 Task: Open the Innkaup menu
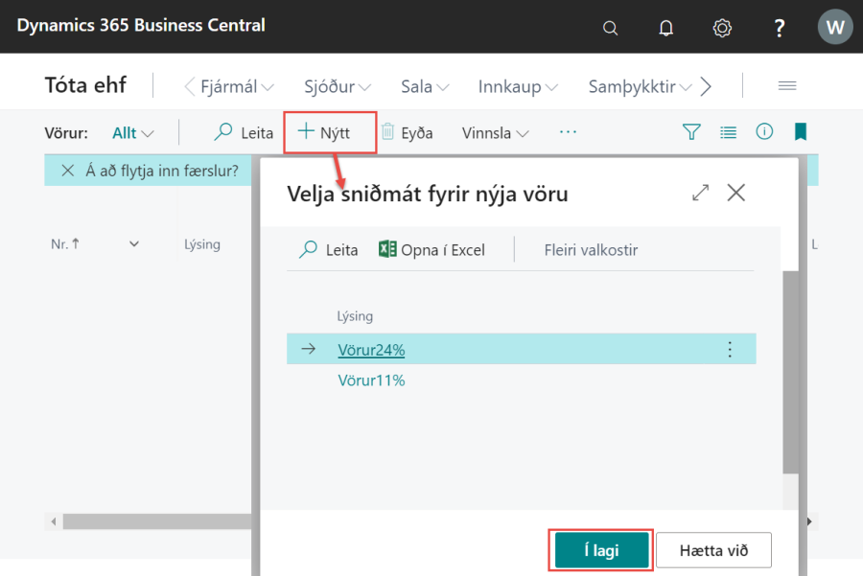pos(518,86)
